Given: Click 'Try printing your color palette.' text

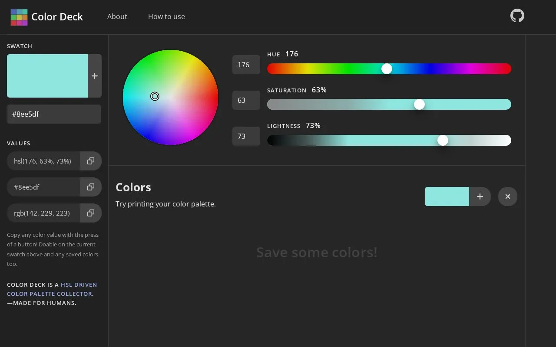Looking at the screenshot, I should tap(165, 204).
